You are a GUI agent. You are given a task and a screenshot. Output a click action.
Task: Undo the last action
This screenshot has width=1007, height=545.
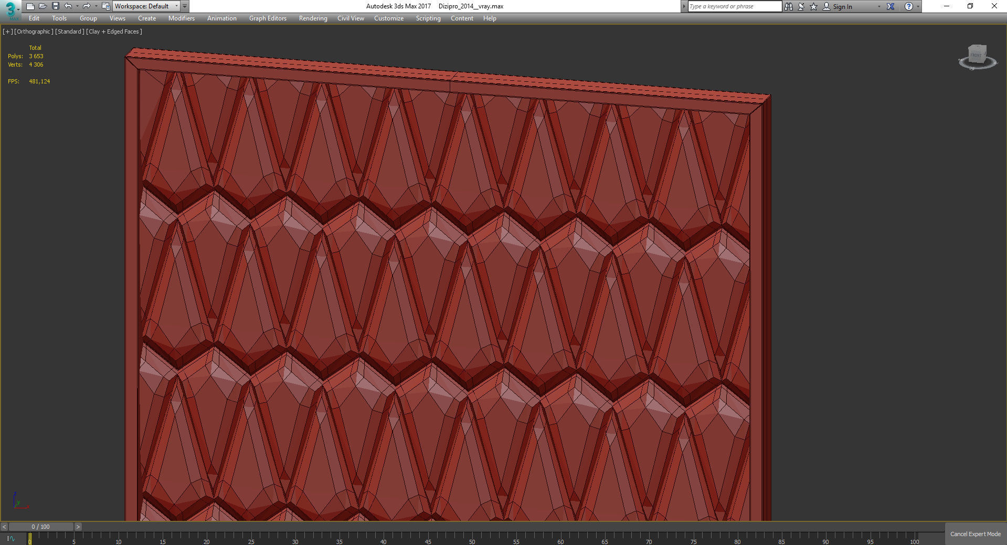tap(68, 6)
